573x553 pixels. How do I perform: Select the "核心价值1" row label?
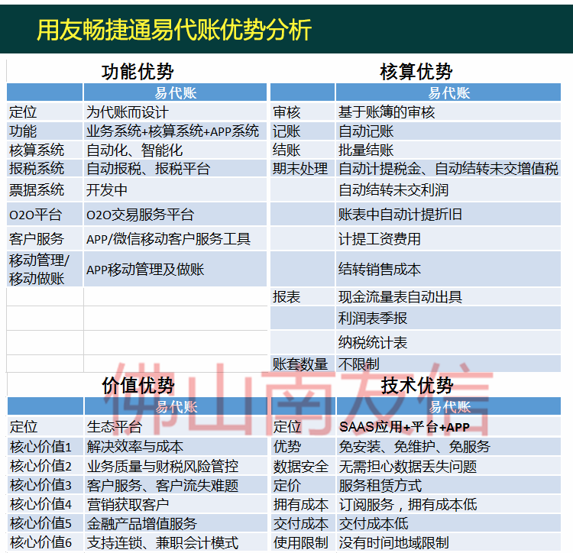point(45,446)
